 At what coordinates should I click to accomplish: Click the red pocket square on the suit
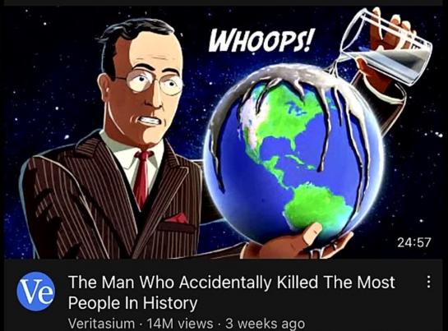(177, 218)
